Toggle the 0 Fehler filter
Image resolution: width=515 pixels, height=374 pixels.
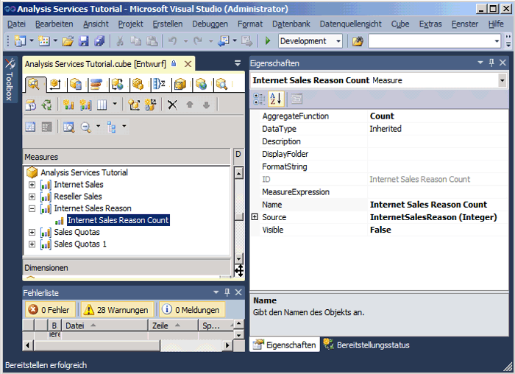coord(49,310)
